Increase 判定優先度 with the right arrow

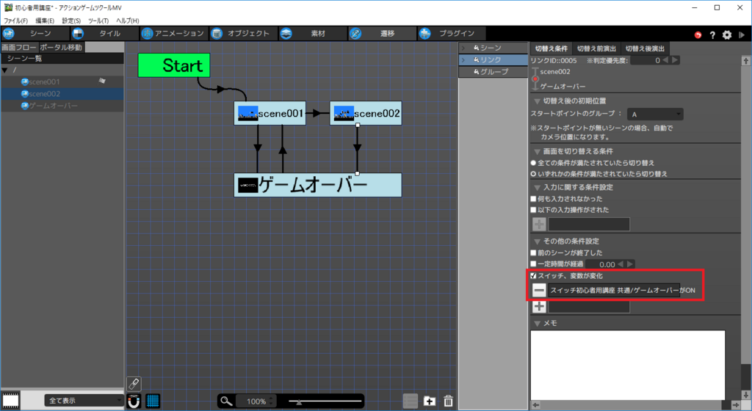tap(675, 60)
